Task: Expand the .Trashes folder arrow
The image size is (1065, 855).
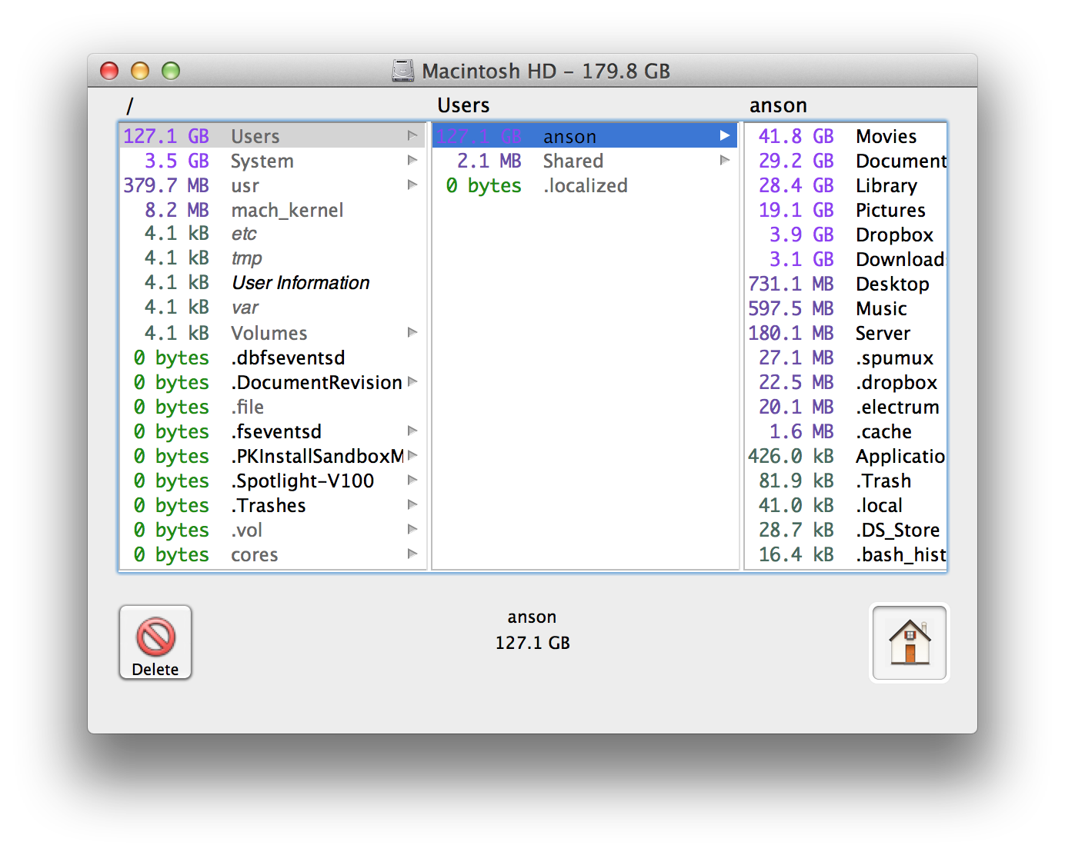Action: (x=412, y=504)
